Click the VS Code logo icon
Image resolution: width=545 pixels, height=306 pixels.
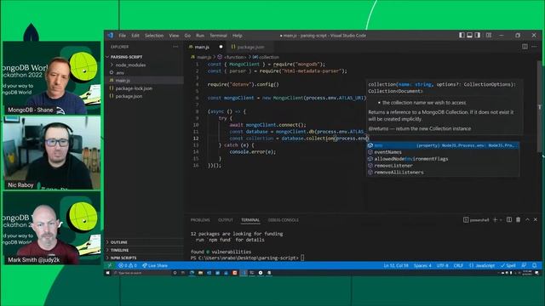pyautogui.click(x=111, y=36)
